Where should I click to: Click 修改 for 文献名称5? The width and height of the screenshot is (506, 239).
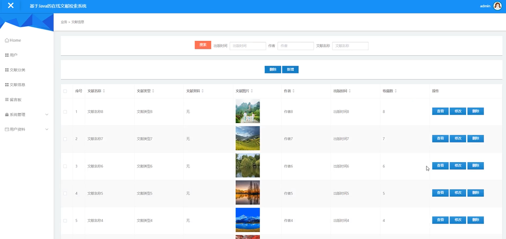tap(458, 193)
